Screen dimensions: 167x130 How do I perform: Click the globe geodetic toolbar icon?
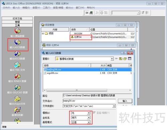[x=102, y=13]
